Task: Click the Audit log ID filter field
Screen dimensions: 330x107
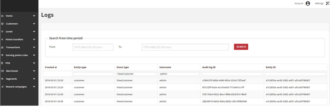Action: point(232,74)
